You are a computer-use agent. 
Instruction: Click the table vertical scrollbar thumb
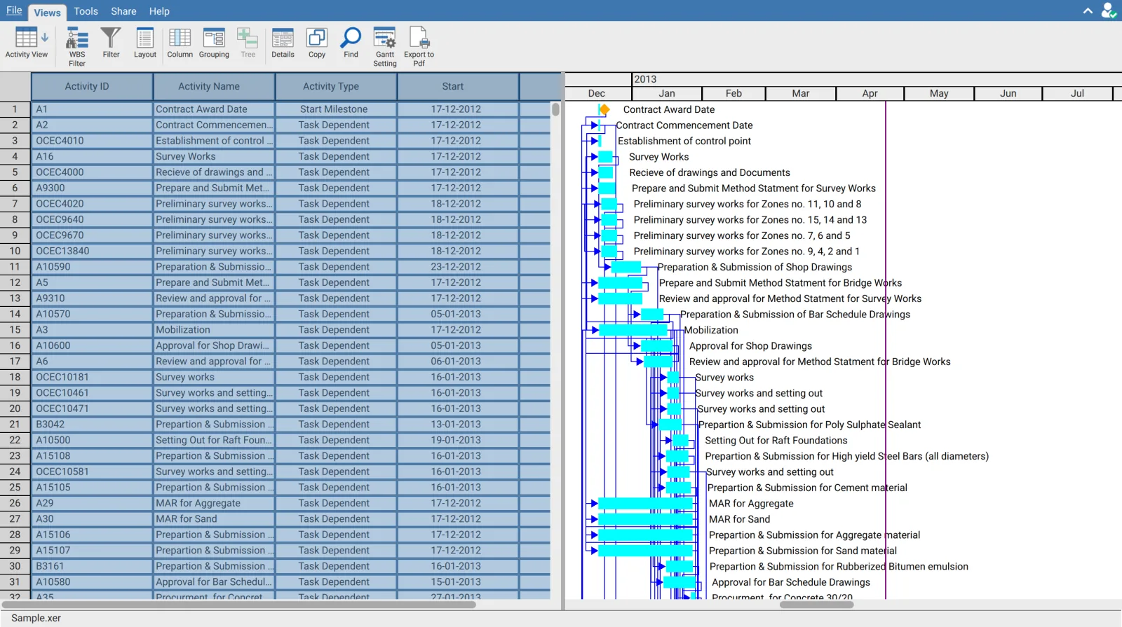(555, 109)
